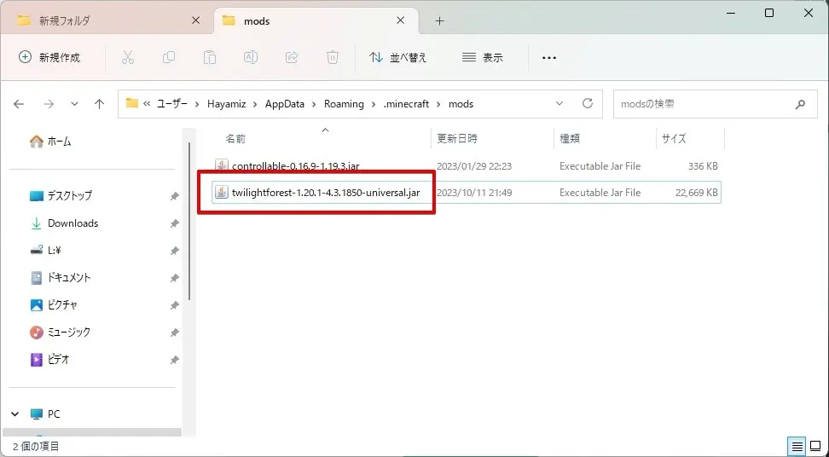Refresh the mods folder view
Viewport: 829px width, 457px height.
click(x=587, y=103)
